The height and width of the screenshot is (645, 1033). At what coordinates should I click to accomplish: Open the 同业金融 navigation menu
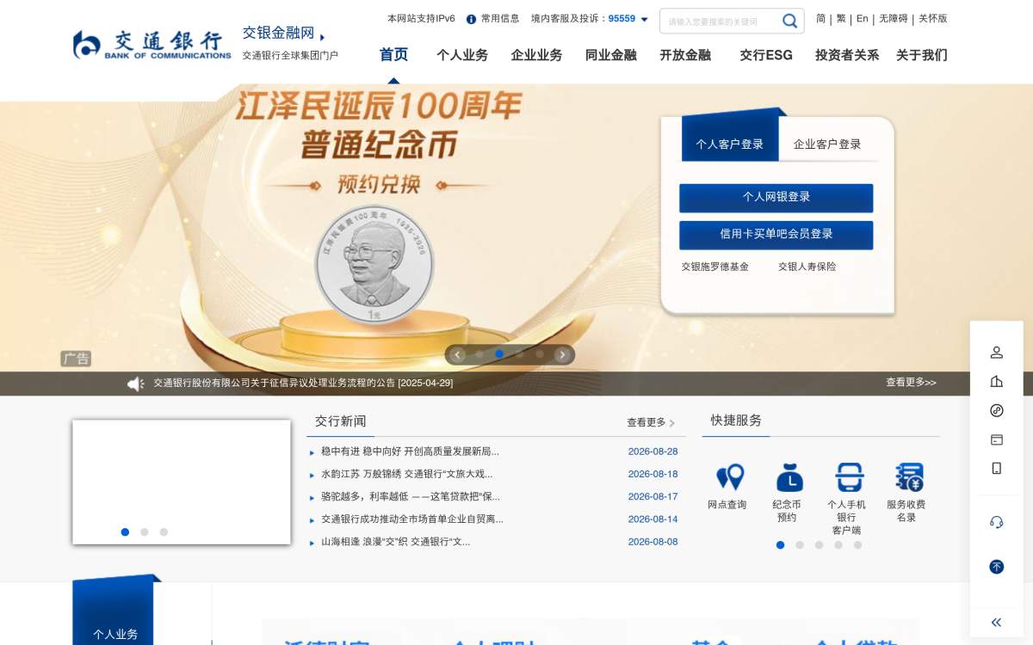(611, 55)
